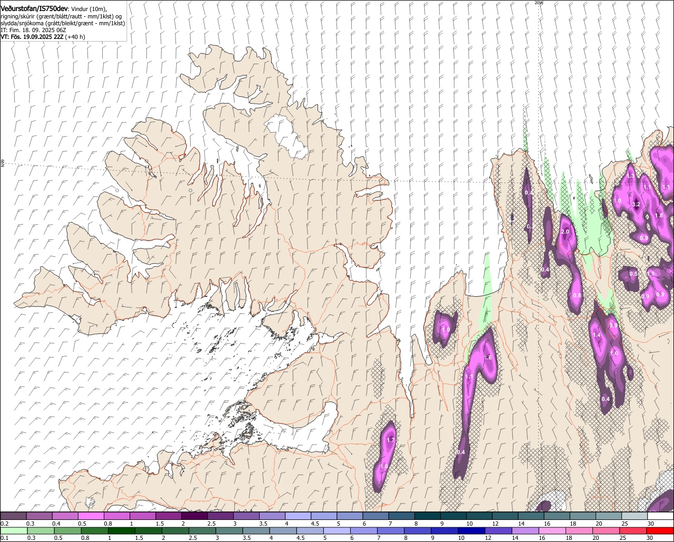Select lower legend swatch between 10 and 12
The image size is (674, 542).
click(472, 531)
